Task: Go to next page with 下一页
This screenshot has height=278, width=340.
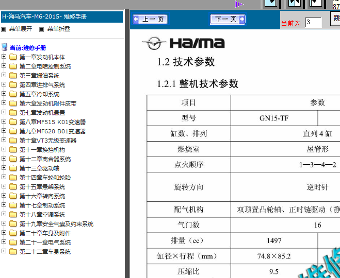Action: [228, 19]
